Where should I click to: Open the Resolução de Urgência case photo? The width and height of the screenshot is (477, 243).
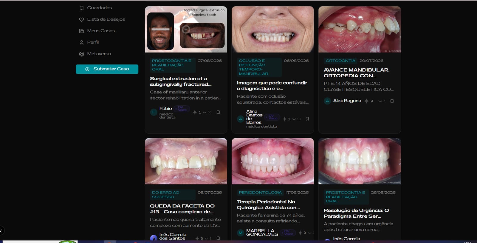(x=360, y=161)
